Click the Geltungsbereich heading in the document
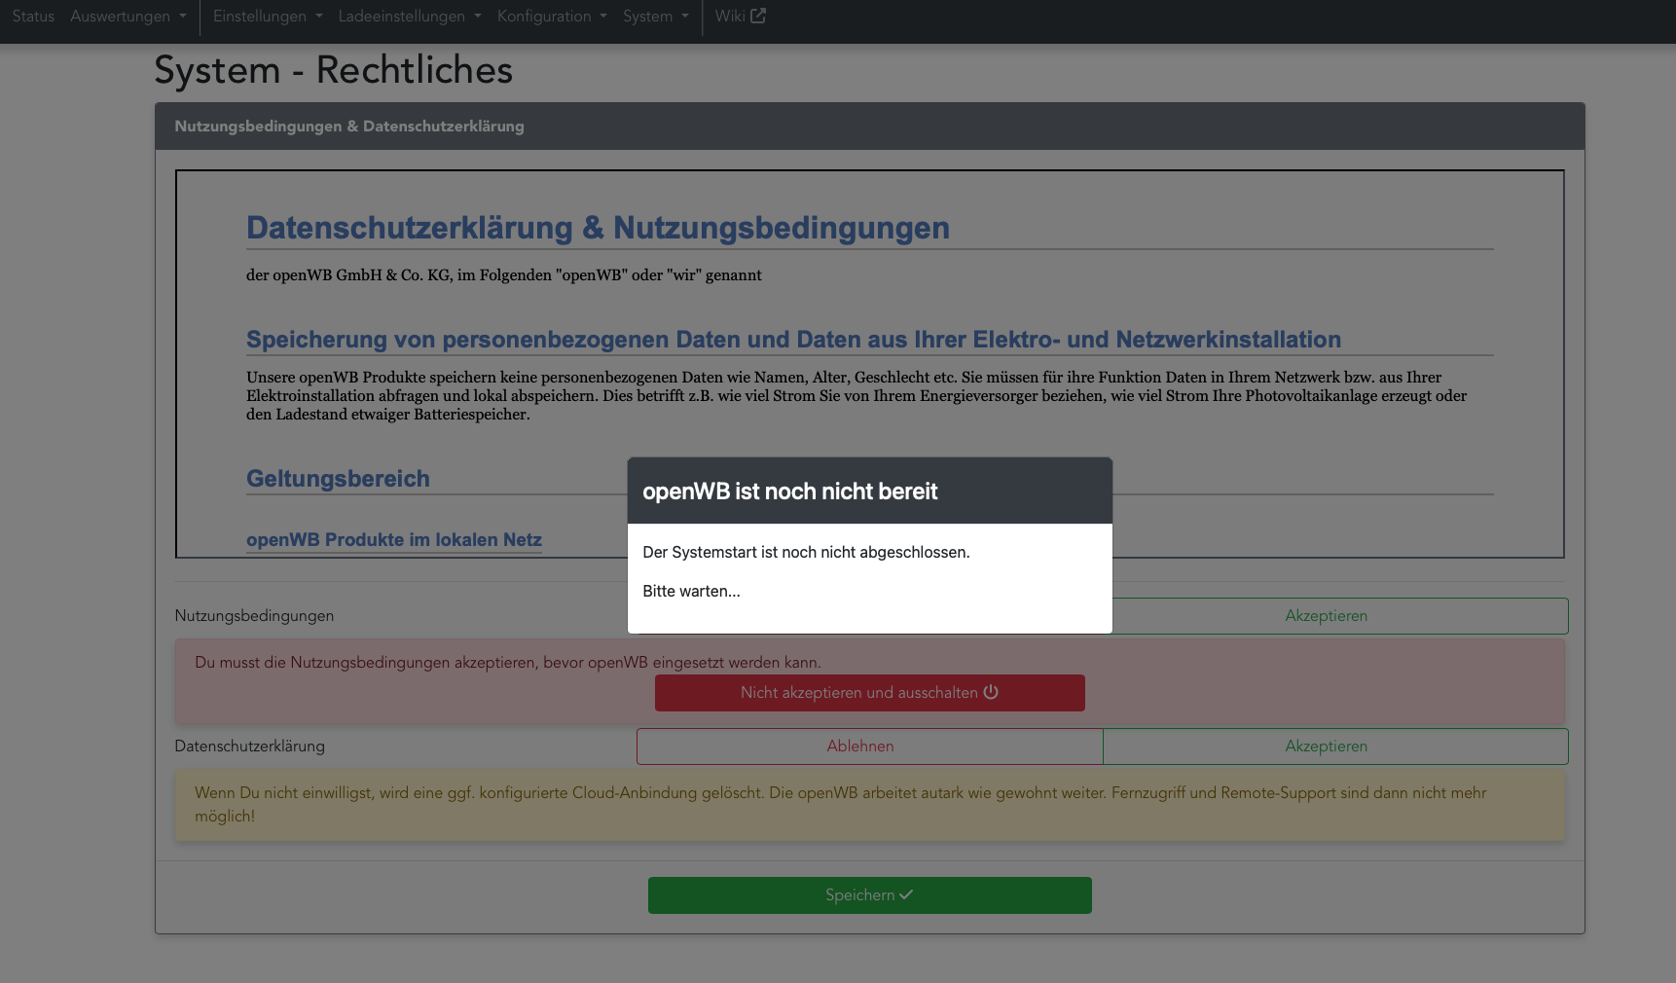This screenshot has height=983, width=1676. pos(338,479)
